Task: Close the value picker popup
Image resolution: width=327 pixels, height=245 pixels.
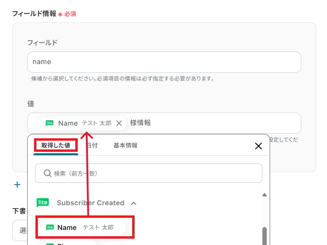Action: (x=258, y=146)
